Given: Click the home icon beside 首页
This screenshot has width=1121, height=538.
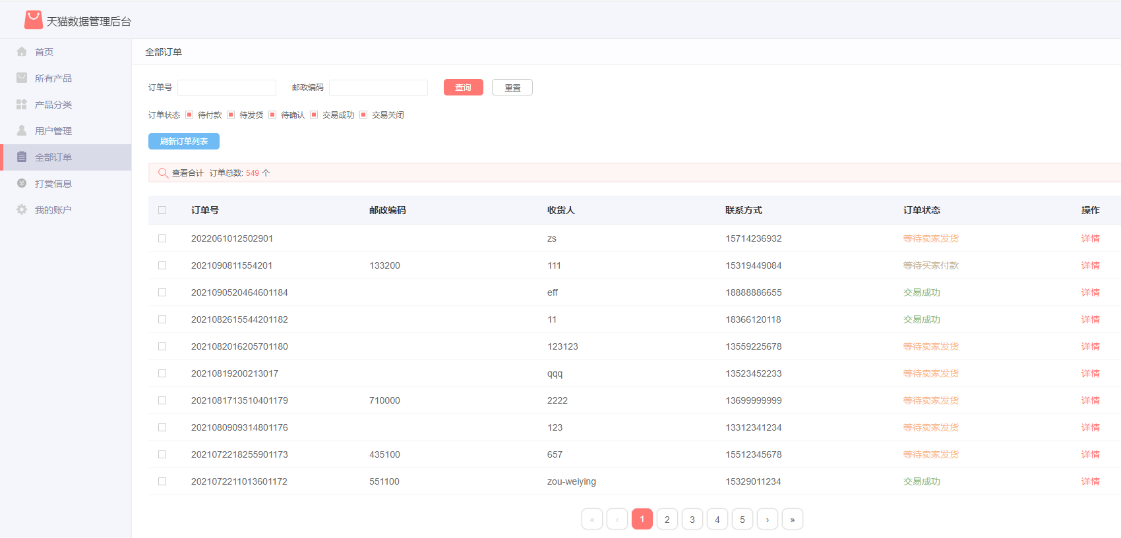Looking at the screenshot, I should point(22,51).
